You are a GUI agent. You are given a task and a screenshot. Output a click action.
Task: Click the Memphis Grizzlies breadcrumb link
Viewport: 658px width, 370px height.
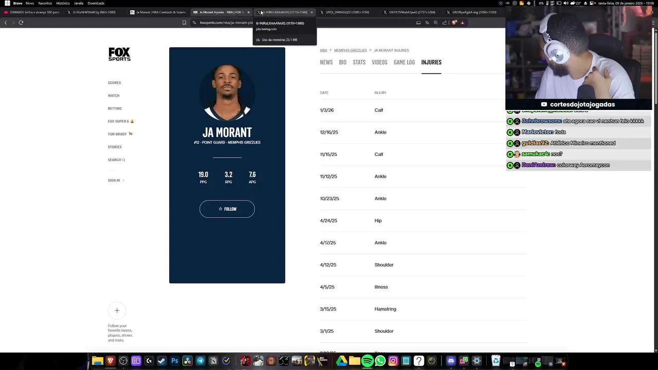point(351,50)
